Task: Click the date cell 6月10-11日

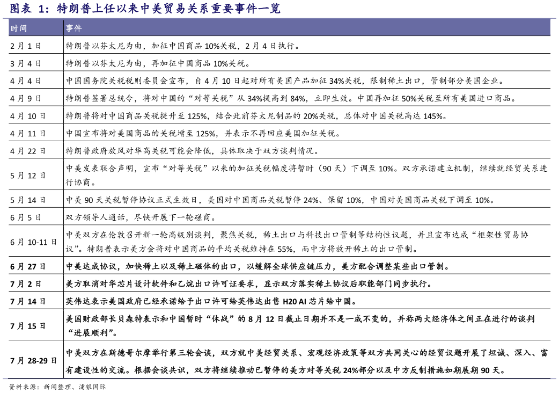Action: pos(33,242)
